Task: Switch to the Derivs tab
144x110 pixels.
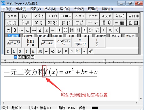Action: pyautogui.click(x=28, y=36)
